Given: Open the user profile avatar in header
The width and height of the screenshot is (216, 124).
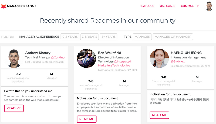Looking at the screenshot, I should [x=209, y=6].
